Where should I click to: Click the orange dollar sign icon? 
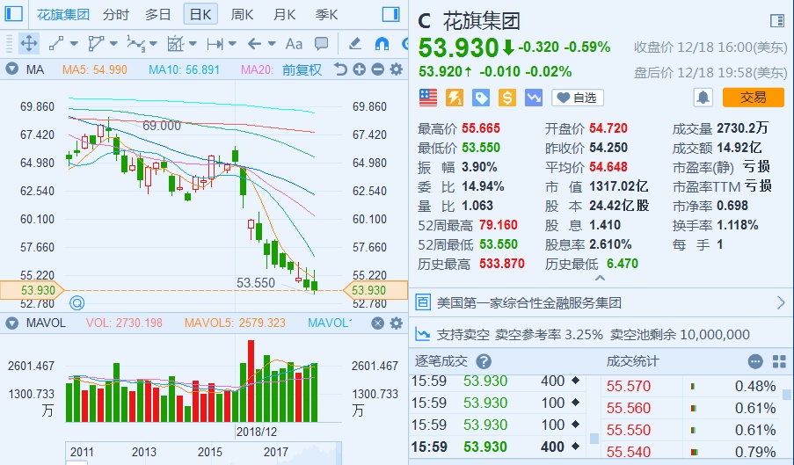(506, 98)
